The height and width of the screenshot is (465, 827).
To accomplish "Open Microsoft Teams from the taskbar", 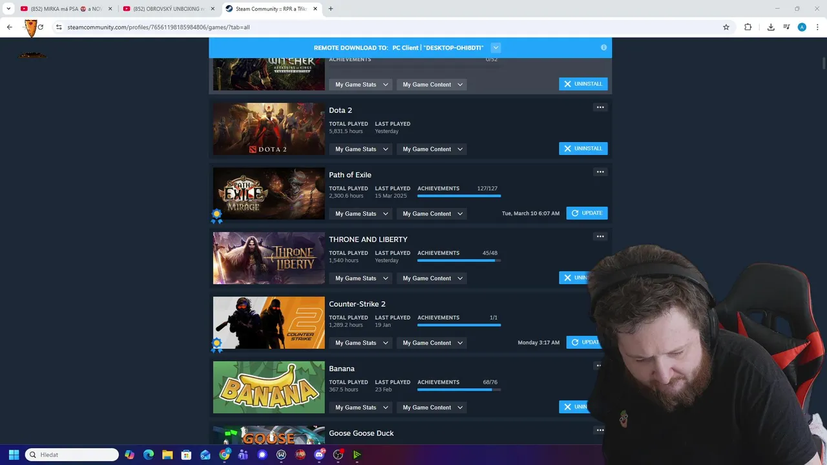I will [x=243, y=455].
